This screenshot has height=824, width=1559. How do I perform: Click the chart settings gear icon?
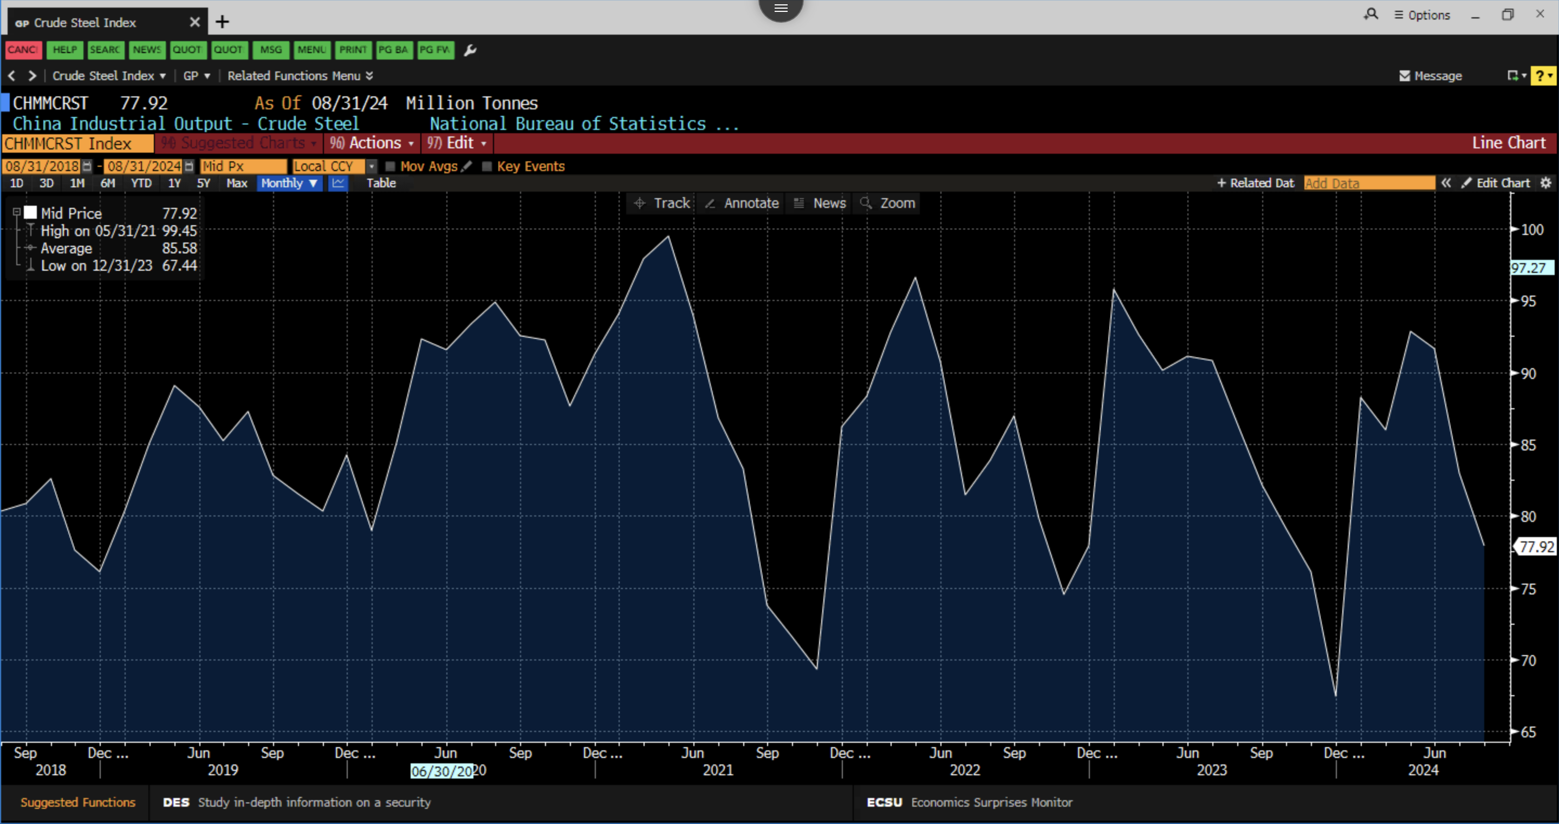(x=1545, y=184)
